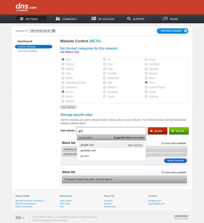Image resolution: width=204 pixels, height=223 pixels.
Task: Check the Social category checkbox
Action: pyautogui.click(x=146, y=92)
